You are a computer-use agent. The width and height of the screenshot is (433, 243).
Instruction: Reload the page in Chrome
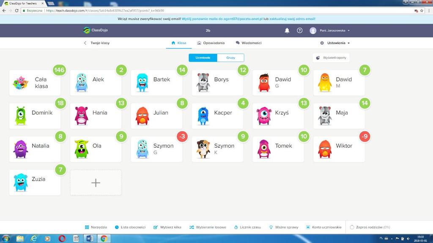pos(16,11)
